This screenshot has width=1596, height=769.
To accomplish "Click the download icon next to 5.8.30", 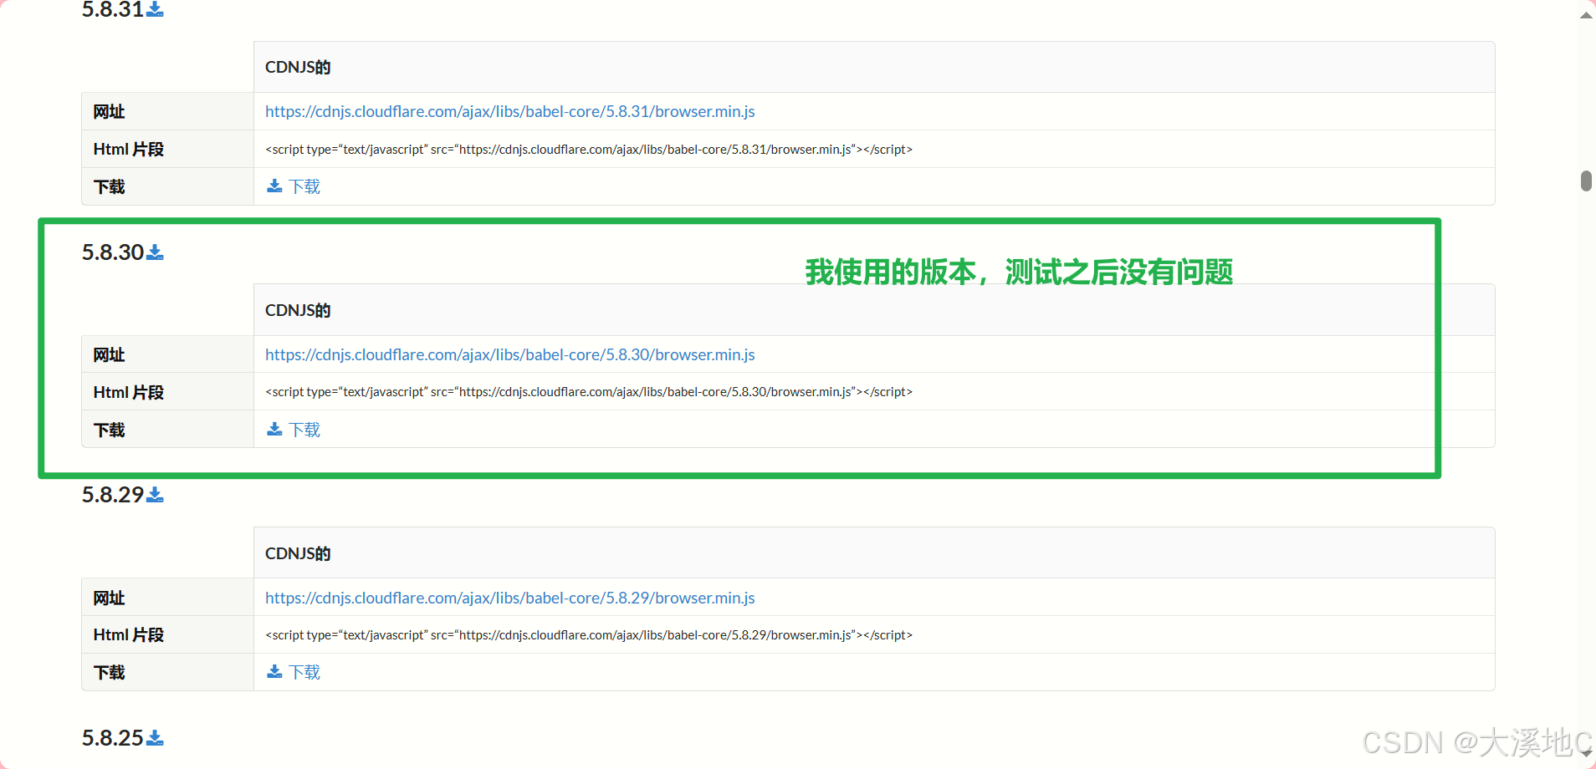I will tap(156, 252).
